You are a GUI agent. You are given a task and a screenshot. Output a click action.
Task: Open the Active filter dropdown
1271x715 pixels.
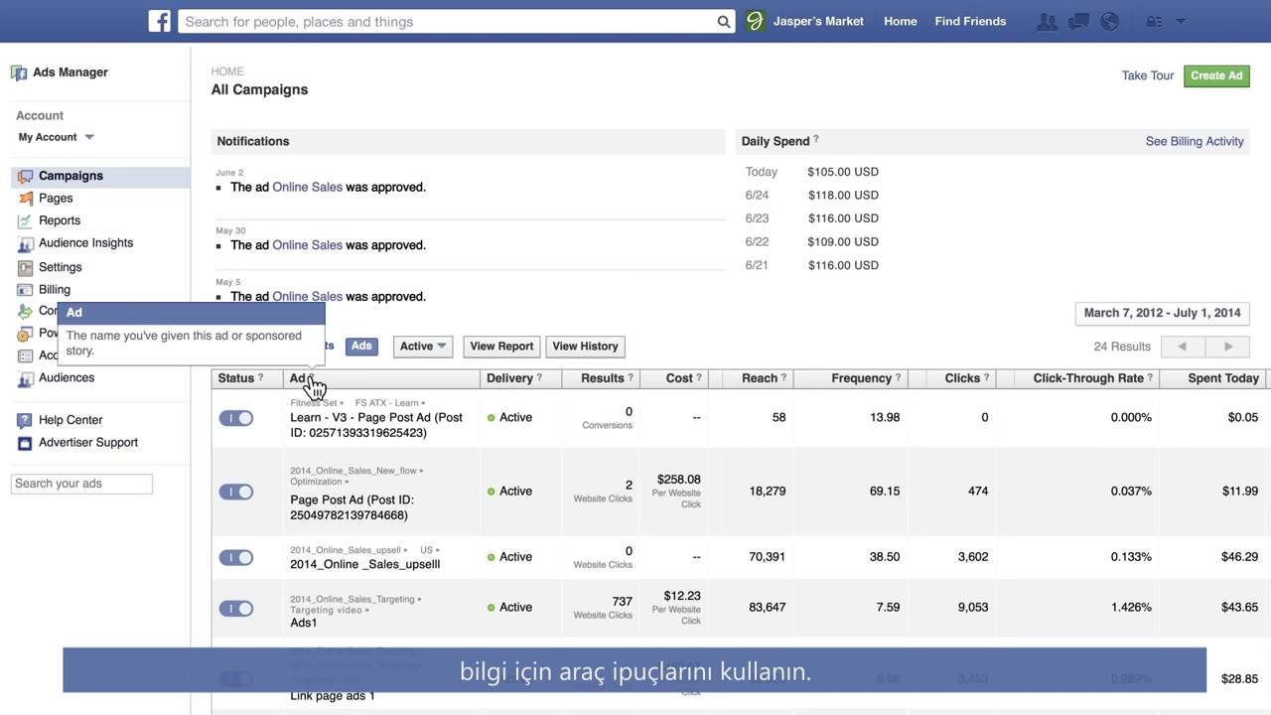pyautogui.click(x=423, y=347)
